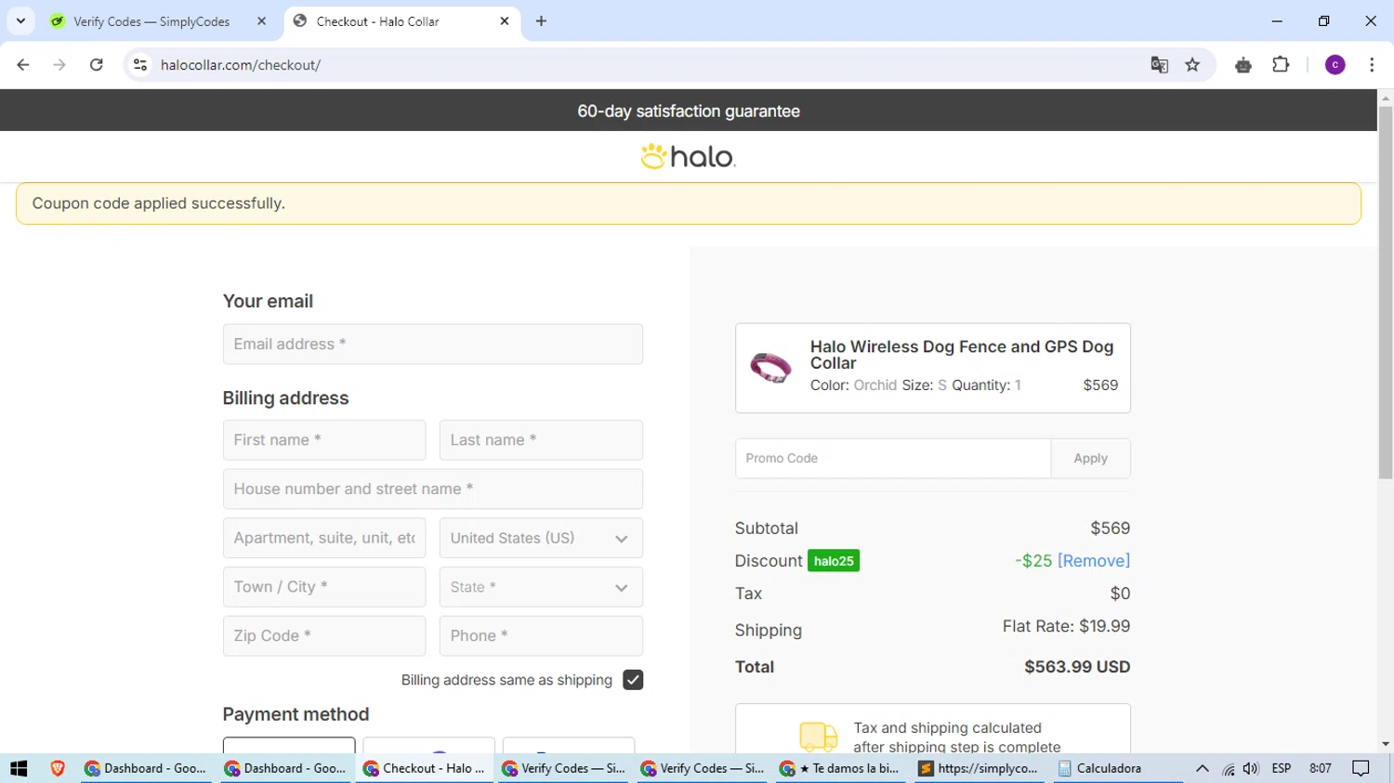Open the tab search dropdown arrow
The image size is (1394, 783).
pos(20,20)
